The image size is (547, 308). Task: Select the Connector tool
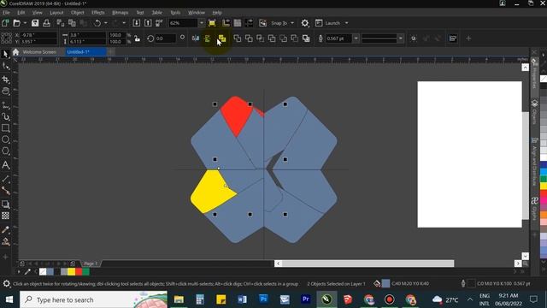tap(6, 190)
